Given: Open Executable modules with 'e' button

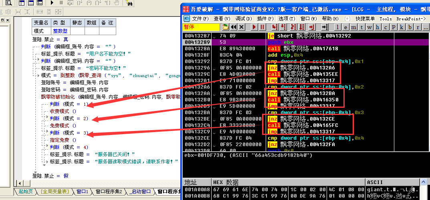Looking at the screenshot, I should click(345, 27).
